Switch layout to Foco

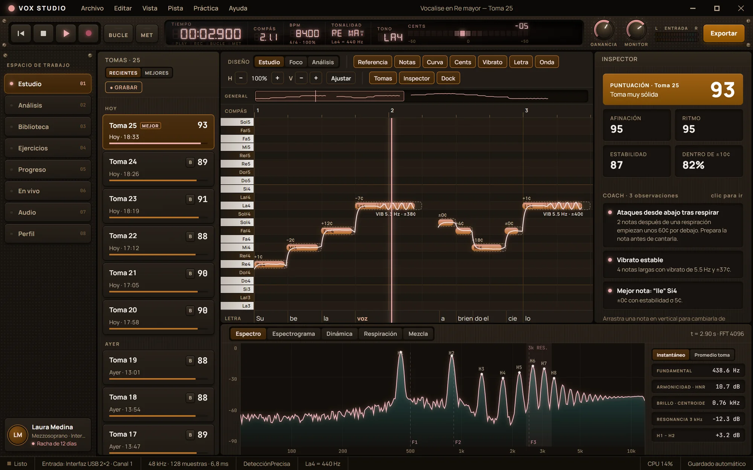[x=296, y=62]
